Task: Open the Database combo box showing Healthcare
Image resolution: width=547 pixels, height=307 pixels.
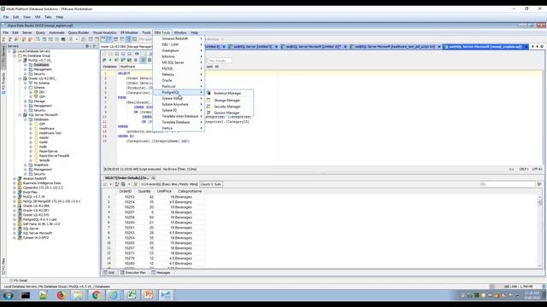Action: (x=135, y=67)
